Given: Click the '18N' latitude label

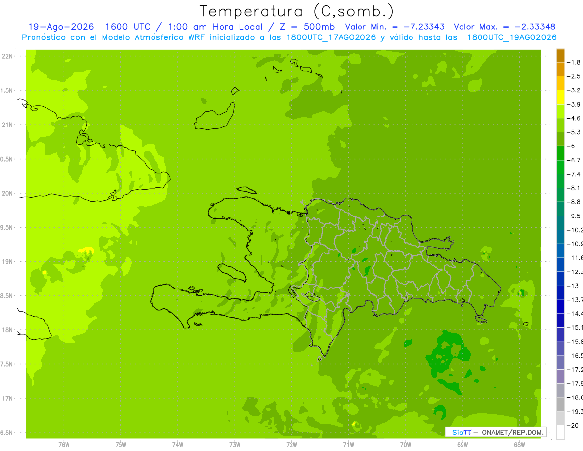Looking at the screenshot, I should click(7, 330).
